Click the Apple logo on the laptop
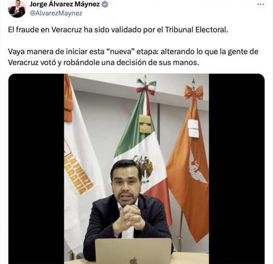 tap(134, 260)
